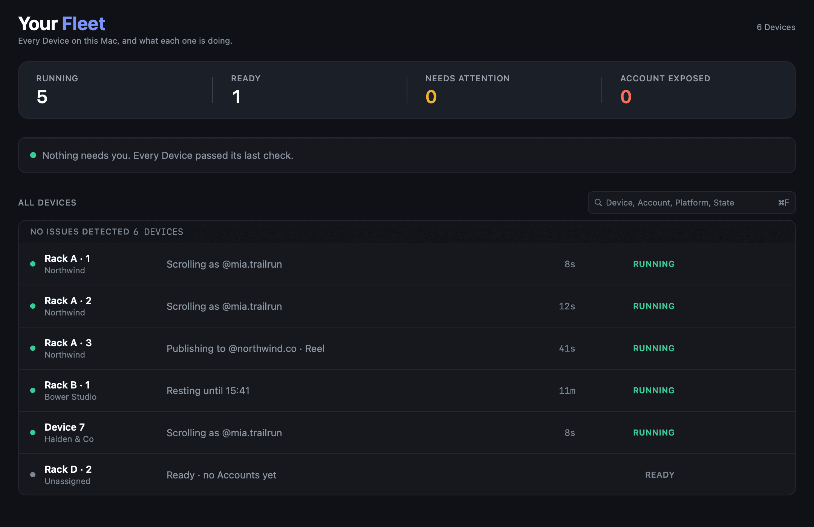Click the green status dot for Rack A · 1
Image resolution: width=814 pixels, height=527 pixels.
tap(33, 264)
